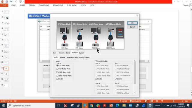Image resolution: width=192 pixels, height=108 pixels.
Task: Select Port 2 Disable radio button
Action: [96, 79]
